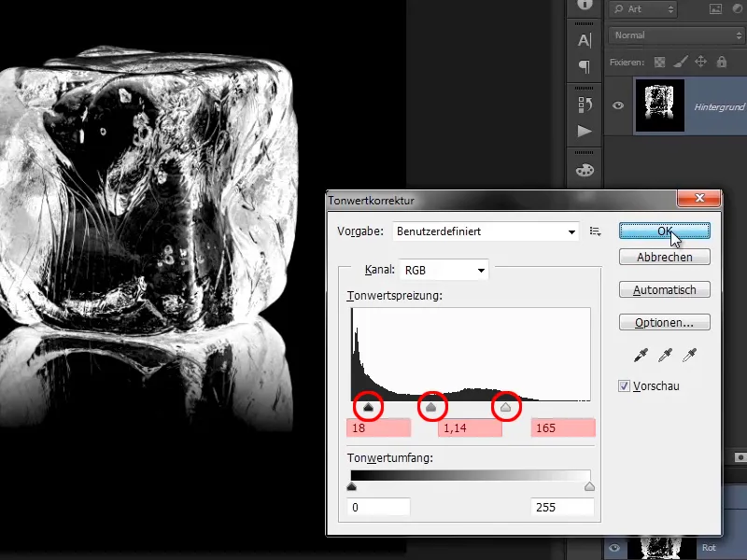Click the output field showing 0
Image resolution: width=747 pixels, height=560 pixels.
(x=379, y=507)
